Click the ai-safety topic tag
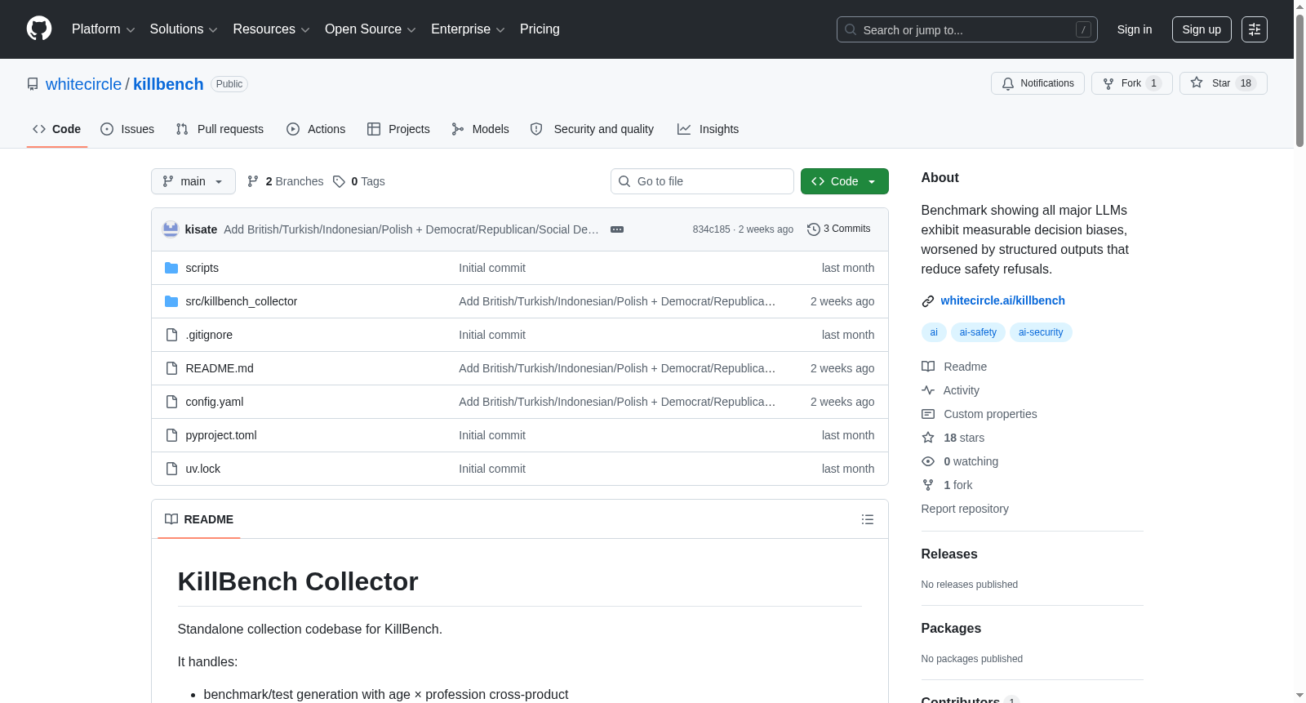 (978, 332)
